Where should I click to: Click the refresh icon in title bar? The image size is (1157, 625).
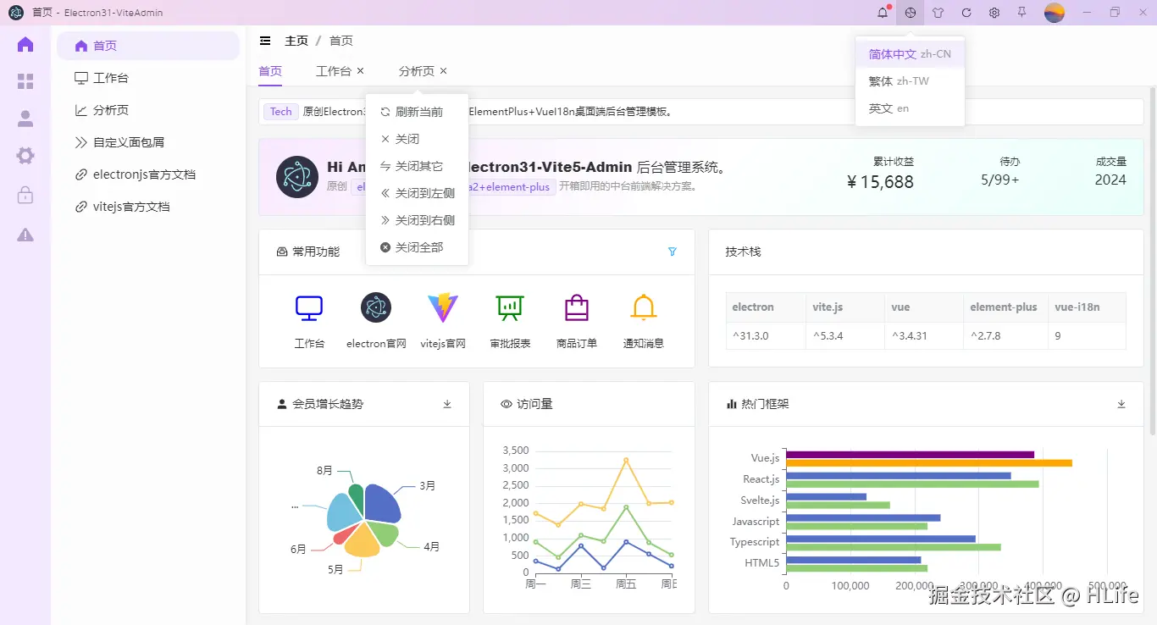tap(966, 13)
